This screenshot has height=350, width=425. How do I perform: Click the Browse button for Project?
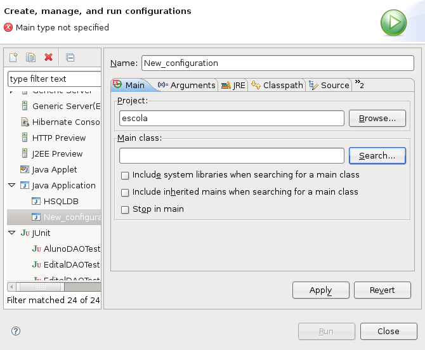[377, 119]
